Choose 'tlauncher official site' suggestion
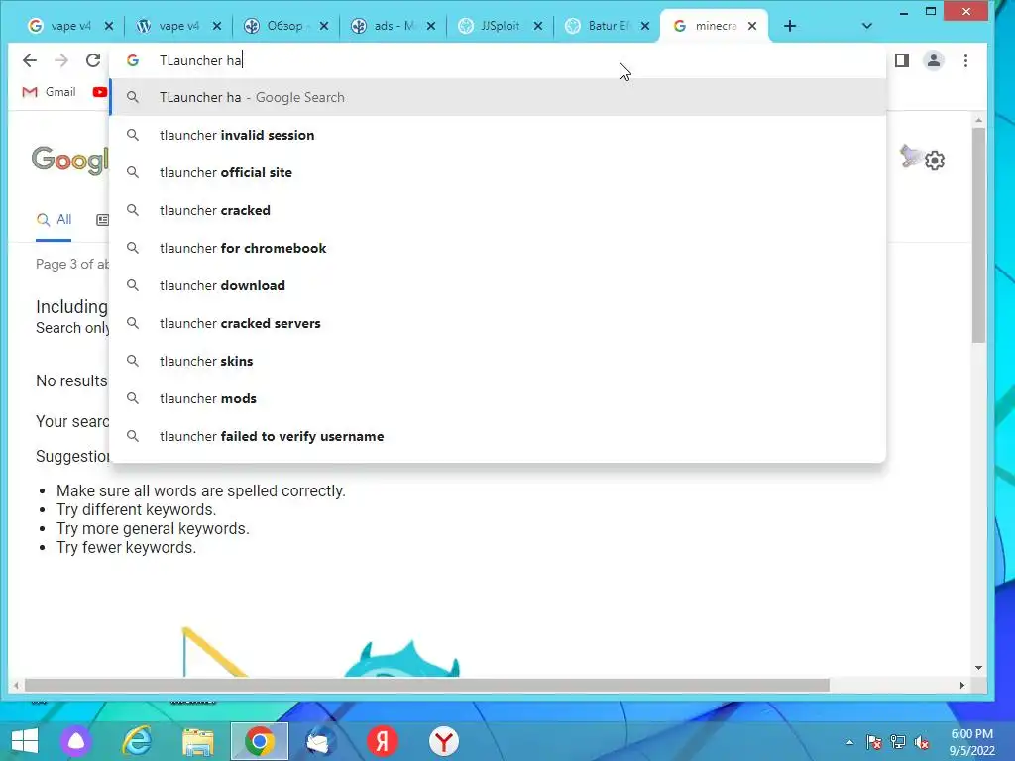 (x=499, y=172)
